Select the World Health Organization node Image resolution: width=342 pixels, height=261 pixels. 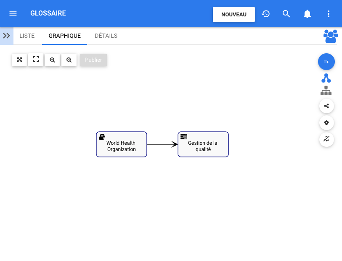[x=122, y=144]
